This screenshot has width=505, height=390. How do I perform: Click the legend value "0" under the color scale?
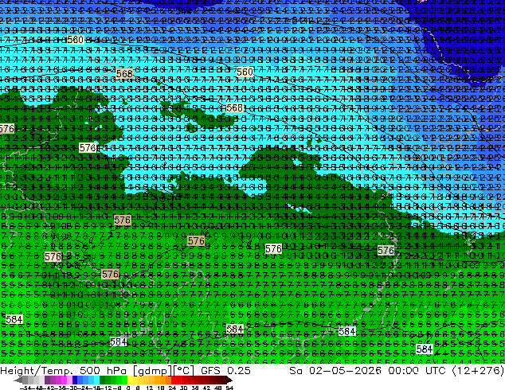128,388
